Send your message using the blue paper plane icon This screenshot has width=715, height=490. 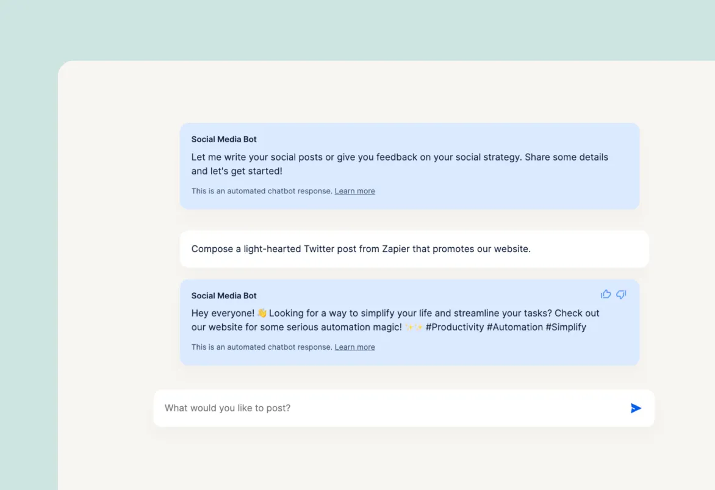[636, 408]
